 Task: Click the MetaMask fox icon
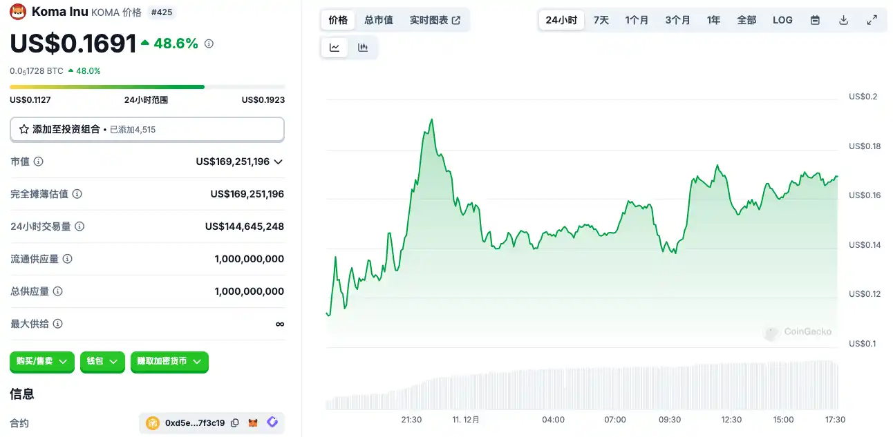[254, 423]
